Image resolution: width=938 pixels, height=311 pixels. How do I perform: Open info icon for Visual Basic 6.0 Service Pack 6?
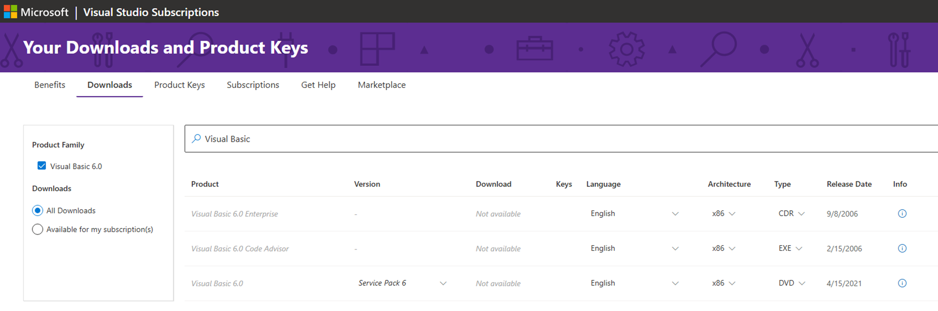(x=902, y=283)
